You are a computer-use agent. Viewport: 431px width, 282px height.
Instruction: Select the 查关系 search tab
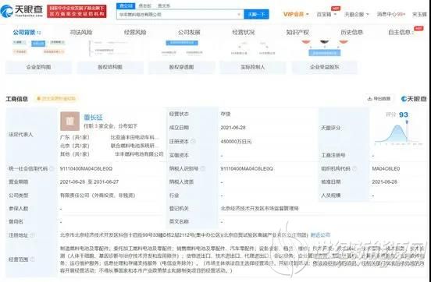point(164,5)
